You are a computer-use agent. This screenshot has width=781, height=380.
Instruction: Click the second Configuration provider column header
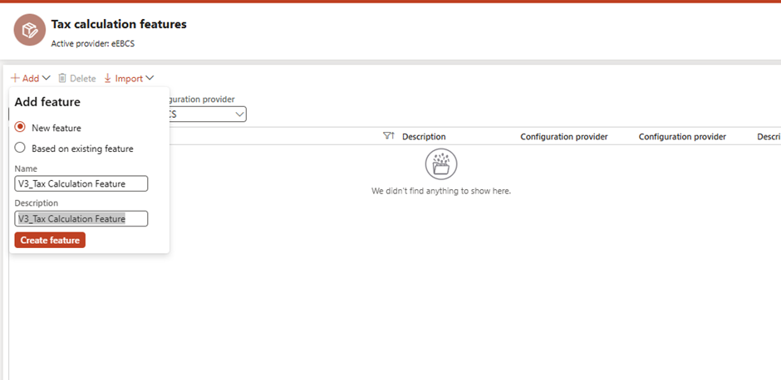point(682,136)
